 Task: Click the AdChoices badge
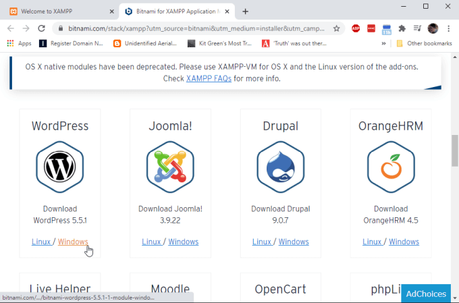pyautogui.click(x=426, y=294)
